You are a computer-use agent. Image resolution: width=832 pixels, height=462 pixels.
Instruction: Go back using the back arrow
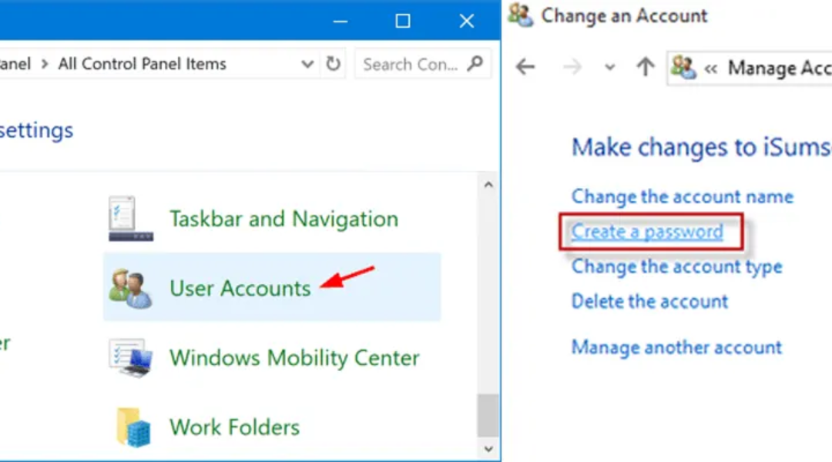click(x=525, y=68)
